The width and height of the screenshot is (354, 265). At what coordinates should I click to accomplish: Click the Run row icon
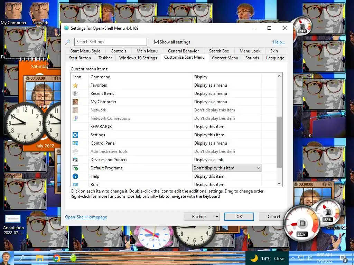coord(75,185)
